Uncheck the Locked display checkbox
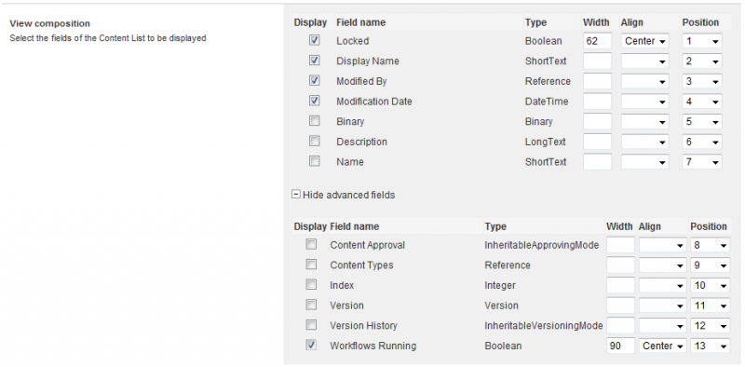Image resolution: width=745 pixels, height=367 pixels. [314, 40]
